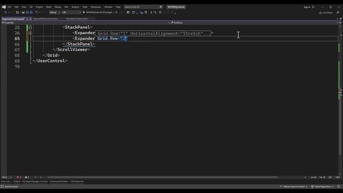Viewport: 343px width, 193px height.
Task: Open the Extensions menu
Action: [96, 7]
